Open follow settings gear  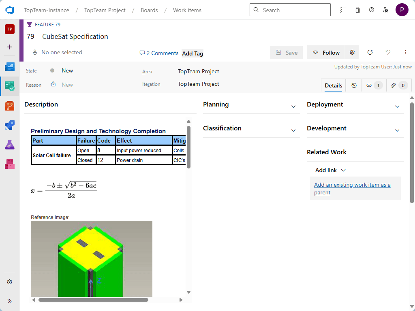click(352, 52)
